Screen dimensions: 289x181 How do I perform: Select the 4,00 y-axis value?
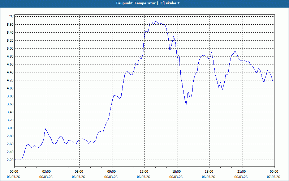(10, 88)
